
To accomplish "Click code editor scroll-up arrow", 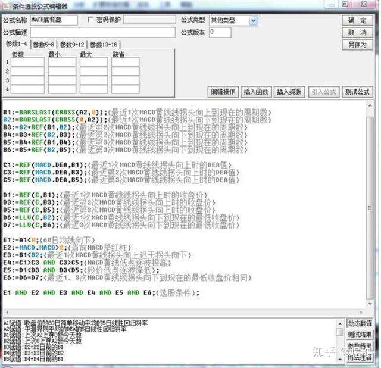I will (370, 105).
